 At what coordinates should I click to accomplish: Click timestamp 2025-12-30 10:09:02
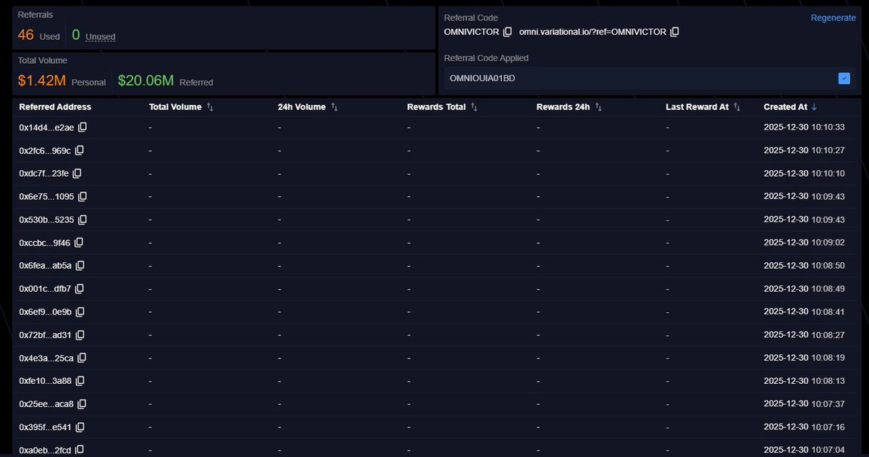pyautogui.click(x=805, y=243)
